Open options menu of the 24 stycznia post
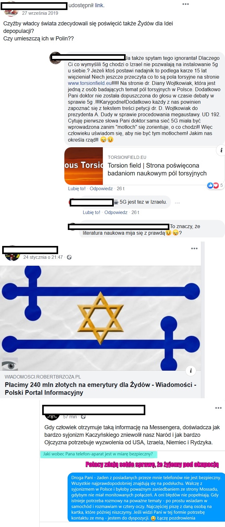This screenshot has width=225, height=527. pos(194,248)
